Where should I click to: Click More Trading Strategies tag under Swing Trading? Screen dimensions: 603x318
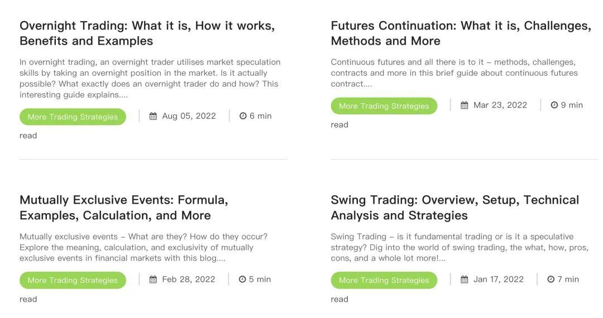tap(384, 280)
